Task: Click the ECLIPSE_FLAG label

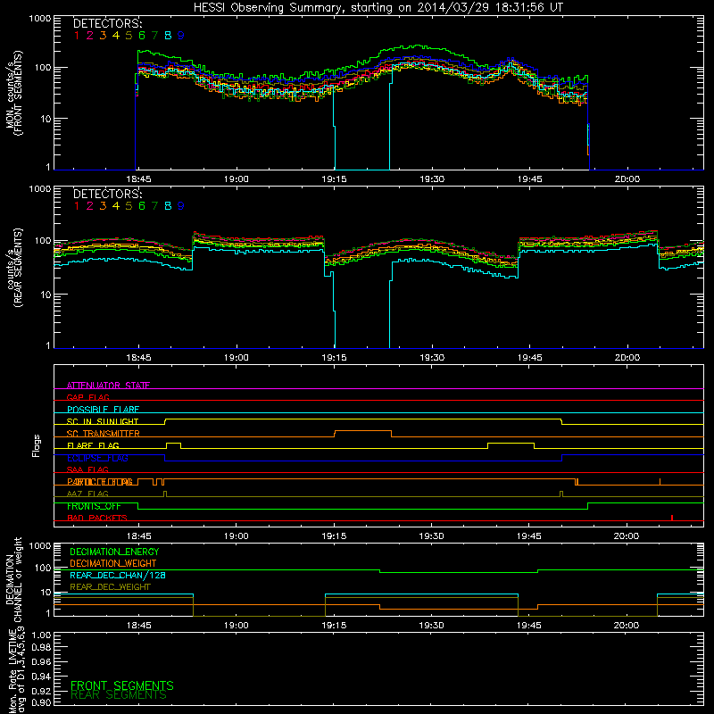Action: [x=97, y=458]
